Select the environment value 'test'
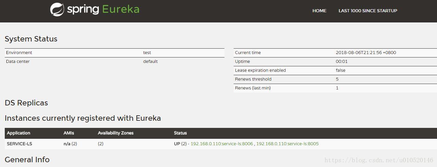 coord(147,53)
